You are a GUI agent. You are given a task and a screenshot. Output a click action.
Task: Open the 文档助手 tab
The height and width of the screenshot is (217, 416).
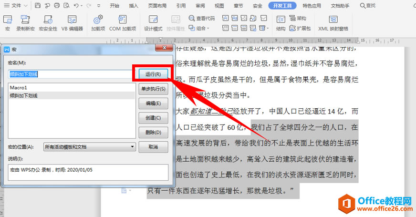coord(340,6)
